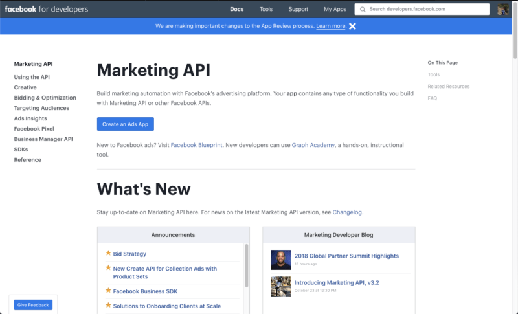Click the star icon beside Bid Strategy
This screenshot has height=314, width=518.
108,254
